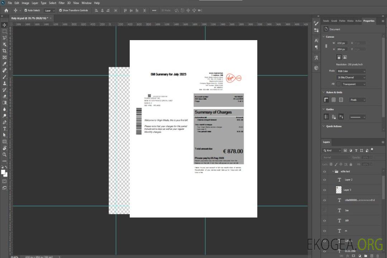
Task: Select the Layer 3 layer thumbnail
Action: (339, 190)
